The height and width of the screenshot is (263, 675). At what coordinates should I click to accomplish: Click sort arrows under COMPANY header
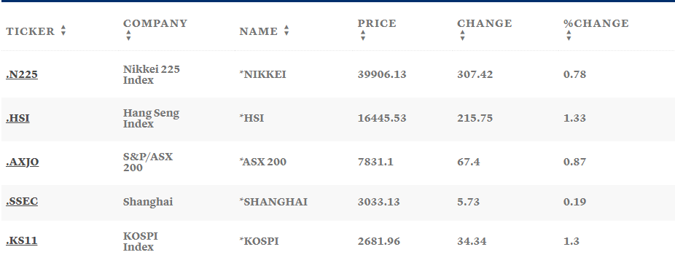(128, 36)
